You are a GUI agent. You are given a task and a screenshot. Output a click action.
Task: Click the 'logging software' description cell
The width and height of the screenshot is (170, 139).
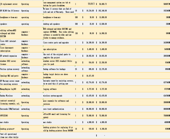click(x=59, y=89)
